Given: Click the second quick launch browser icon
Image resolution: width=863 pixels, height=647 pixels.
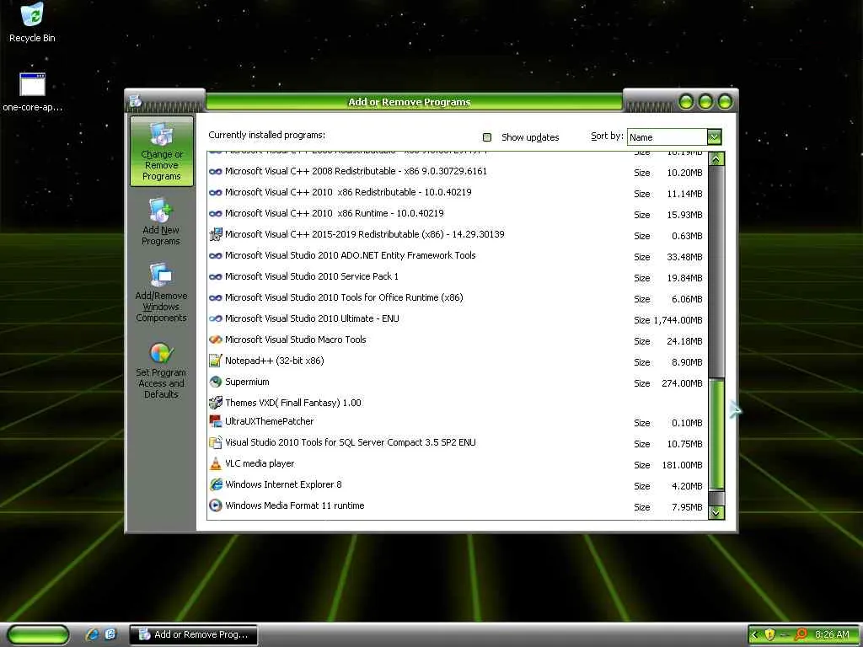Looking at the screenshot, I should (x=110, y=634).
